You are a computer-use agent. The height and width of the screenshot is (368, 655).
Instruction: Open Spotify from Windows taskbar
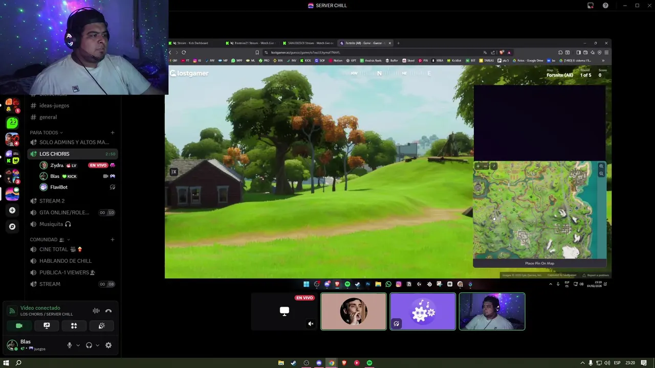(x=369, y=363)
